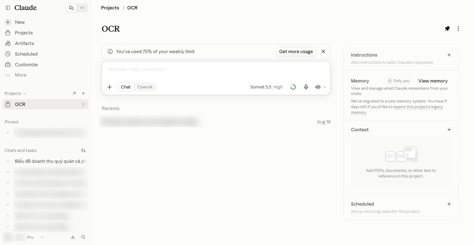The image size is (474, 245).
Task: Select the OCR project in sidebar
Action: pos(45,104)
